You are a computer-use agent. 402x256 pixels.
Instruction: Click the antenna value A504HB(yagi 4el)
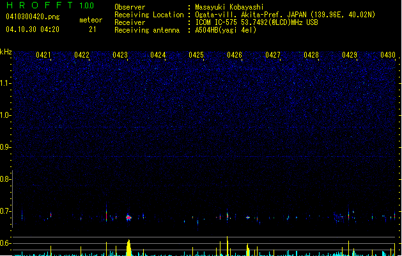click(x=226, y=30)
